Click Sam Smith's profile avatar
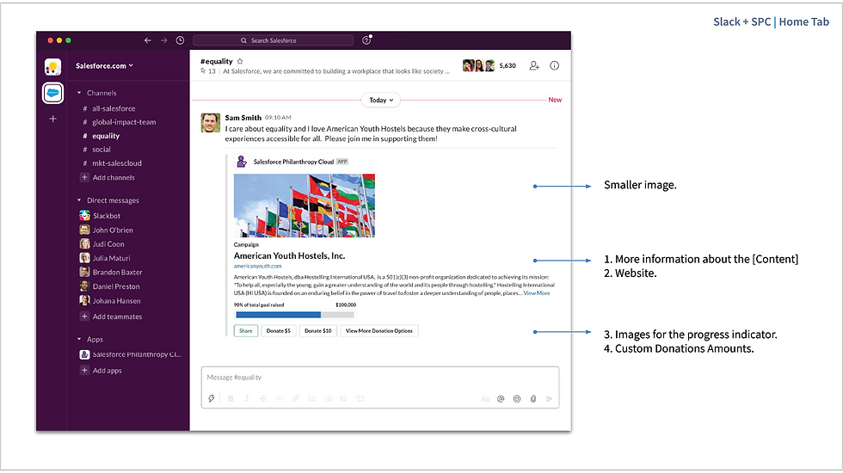Screen dimensions: 843x473 click(210, 122)
